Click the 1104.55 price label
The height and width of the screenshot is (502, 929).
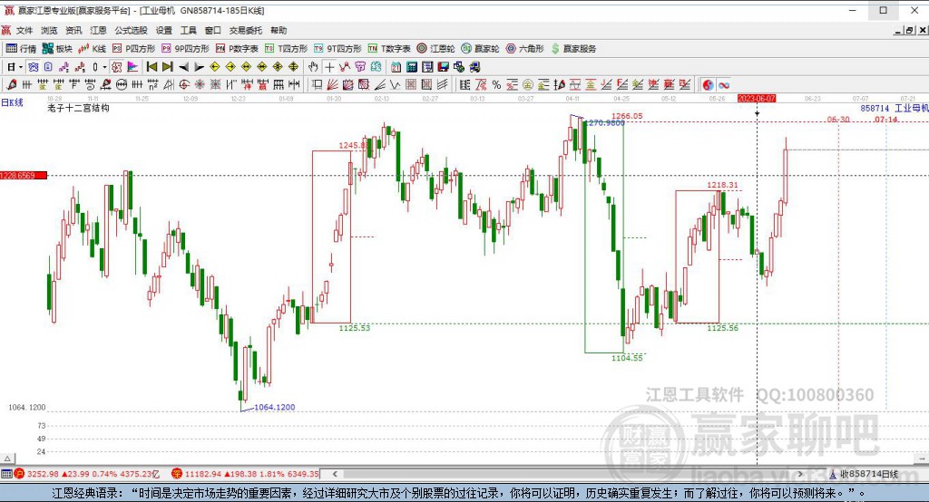pyautogui.click(x=627, y=358)
